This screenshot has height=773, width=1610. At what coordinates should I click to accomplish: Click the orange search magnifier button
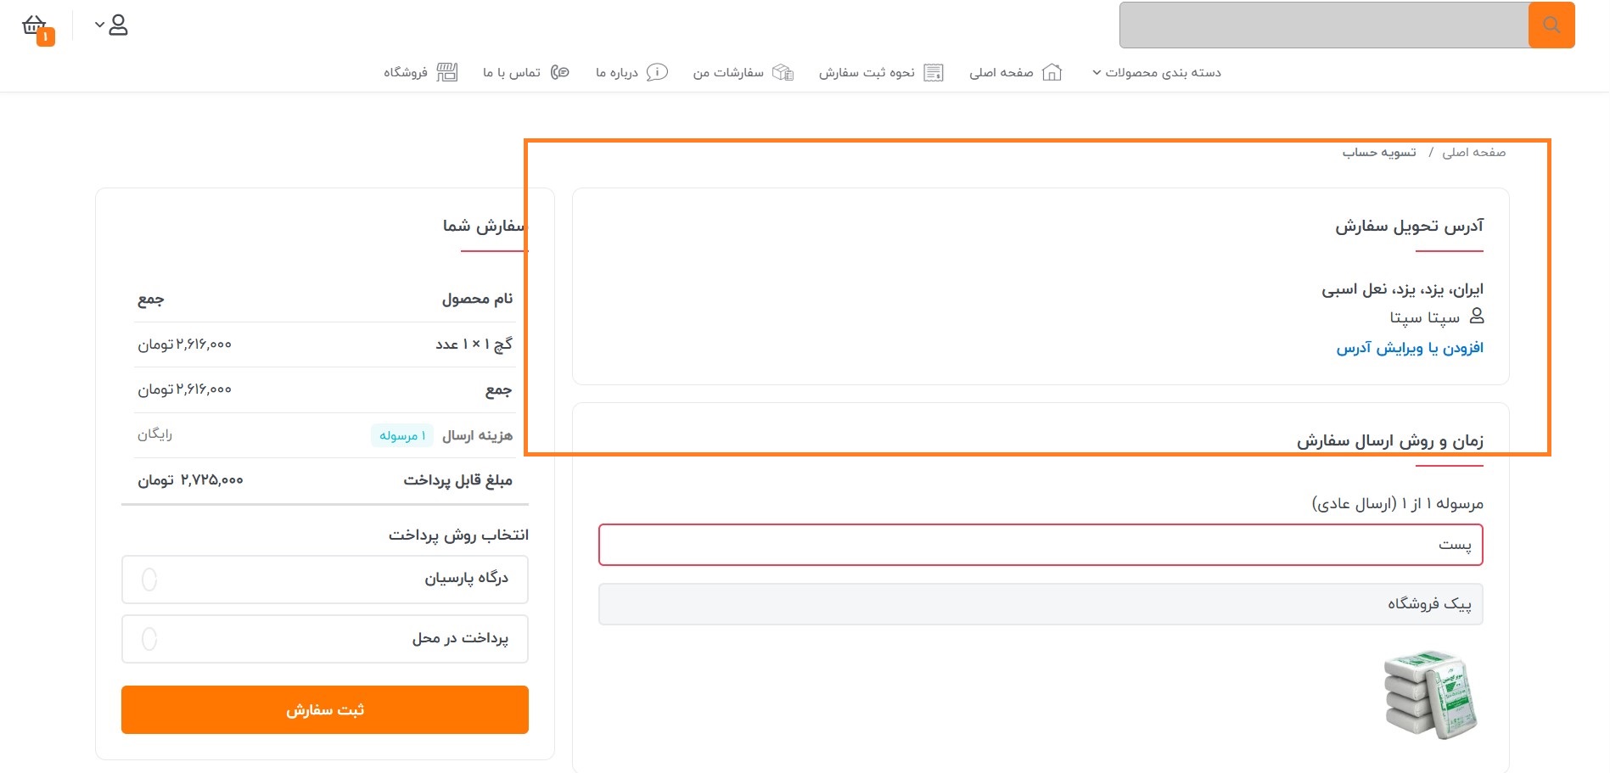click(x=1551, y=25)
